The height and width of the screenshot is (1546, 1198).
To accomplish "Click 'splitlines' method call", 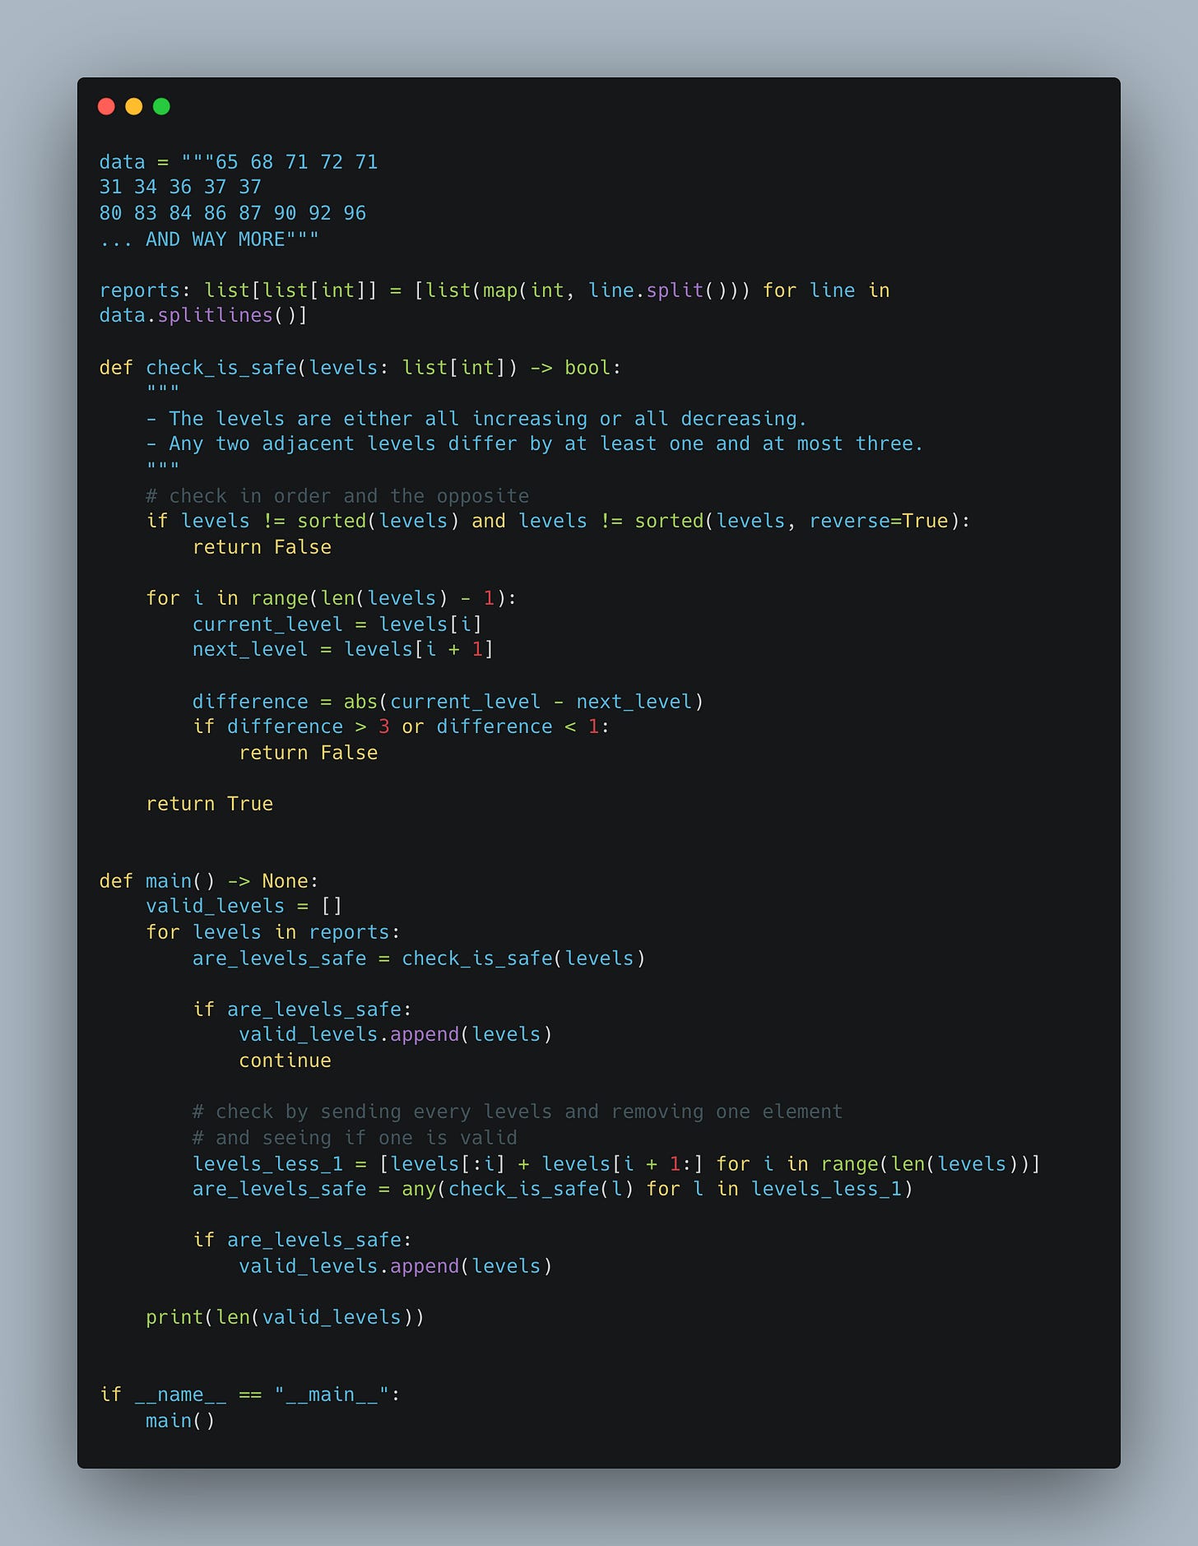I will tap(215, 316).
